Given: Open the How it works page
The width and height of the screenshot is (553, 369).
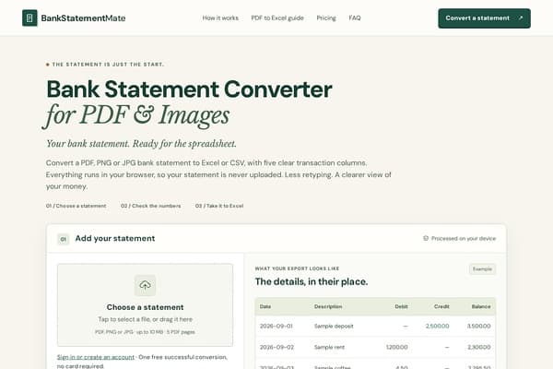Looking at the screenshot, I should [220, 18].
